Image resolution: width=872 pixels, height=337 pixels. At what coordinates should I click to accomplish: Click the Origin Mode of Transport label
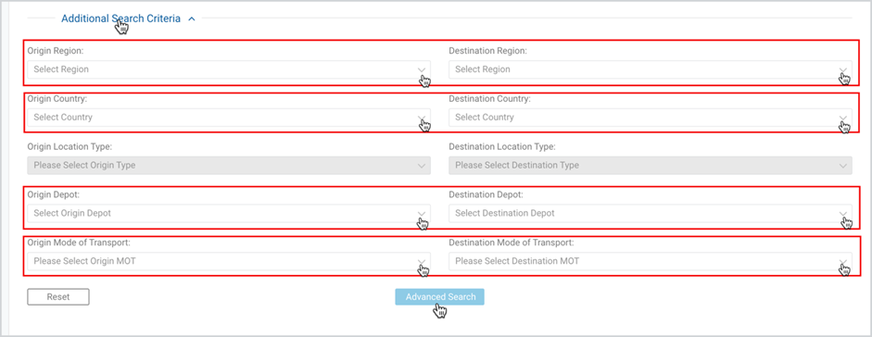(x=79, y=243)
